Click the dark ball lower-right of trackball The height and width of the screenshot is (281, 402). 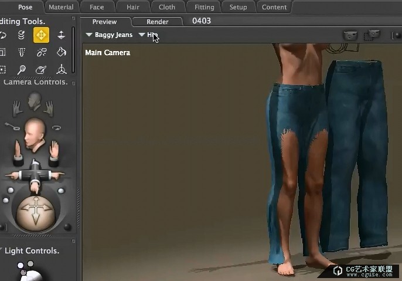(x=67, y=227)
